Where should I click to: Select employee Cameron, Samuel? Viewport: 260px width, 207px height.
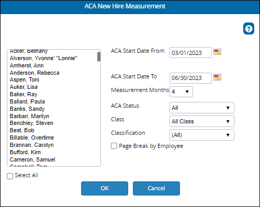click(32, 159)
